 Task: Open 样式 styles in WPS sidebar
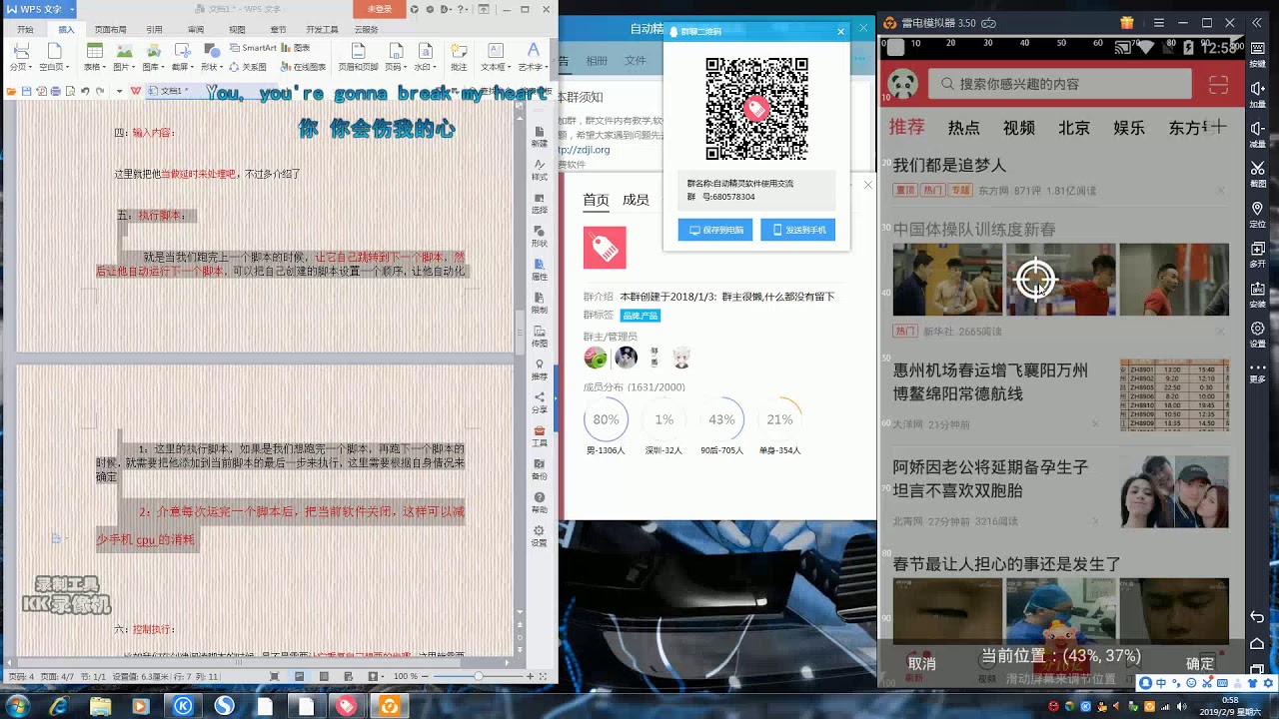[540, 169]
